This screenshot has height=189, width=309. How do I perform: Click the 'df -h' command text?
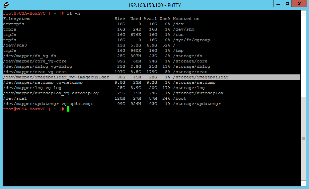point(73,13)
